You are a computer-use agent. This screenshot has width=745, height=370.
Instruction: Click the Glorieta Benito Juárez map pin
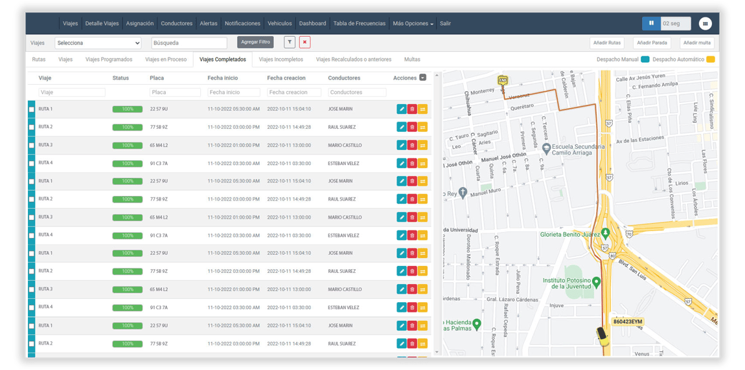click(x=605, y=233)
